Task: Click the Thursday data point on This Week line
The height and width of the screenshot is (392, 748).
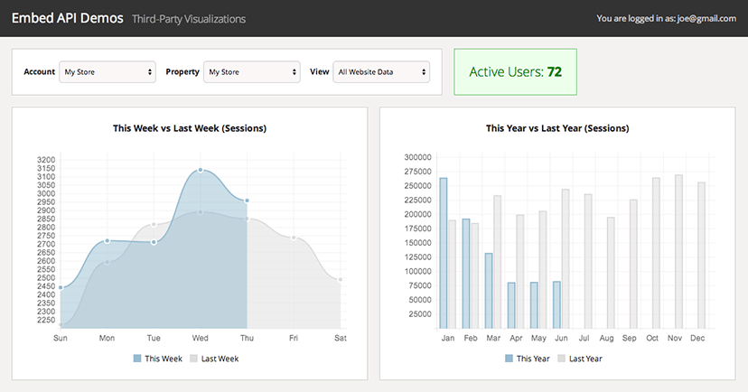Action: 247,201
